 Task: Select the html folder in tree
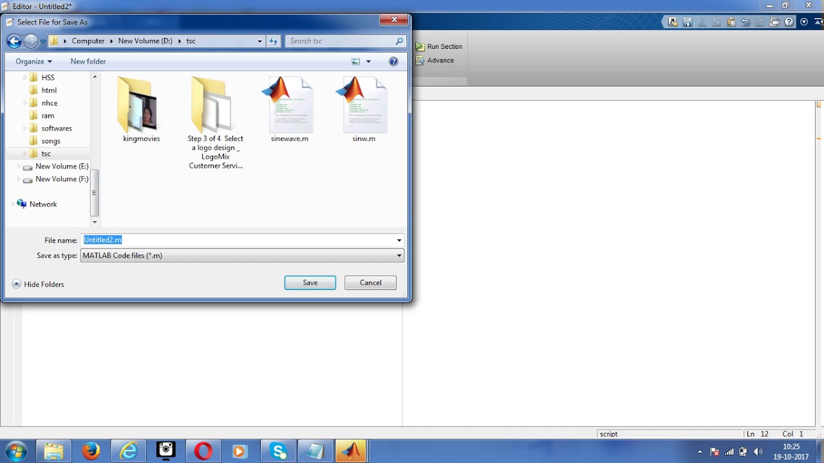point(49,91)
